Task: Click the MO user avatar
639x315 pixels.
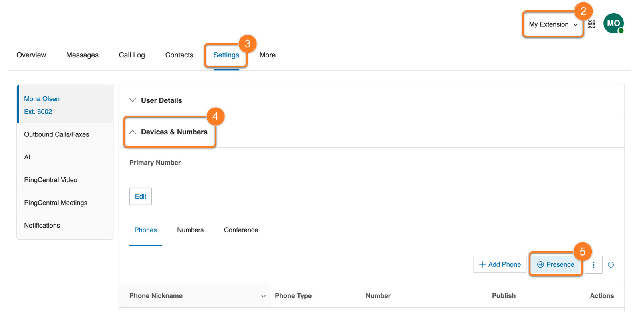Action: pos(613,24)
